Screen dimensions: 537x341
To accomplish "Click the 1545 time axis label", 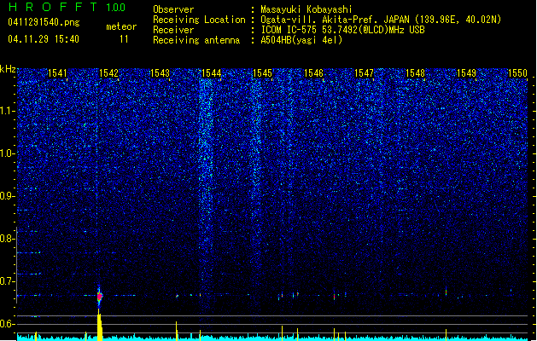I will pos(262,73).
